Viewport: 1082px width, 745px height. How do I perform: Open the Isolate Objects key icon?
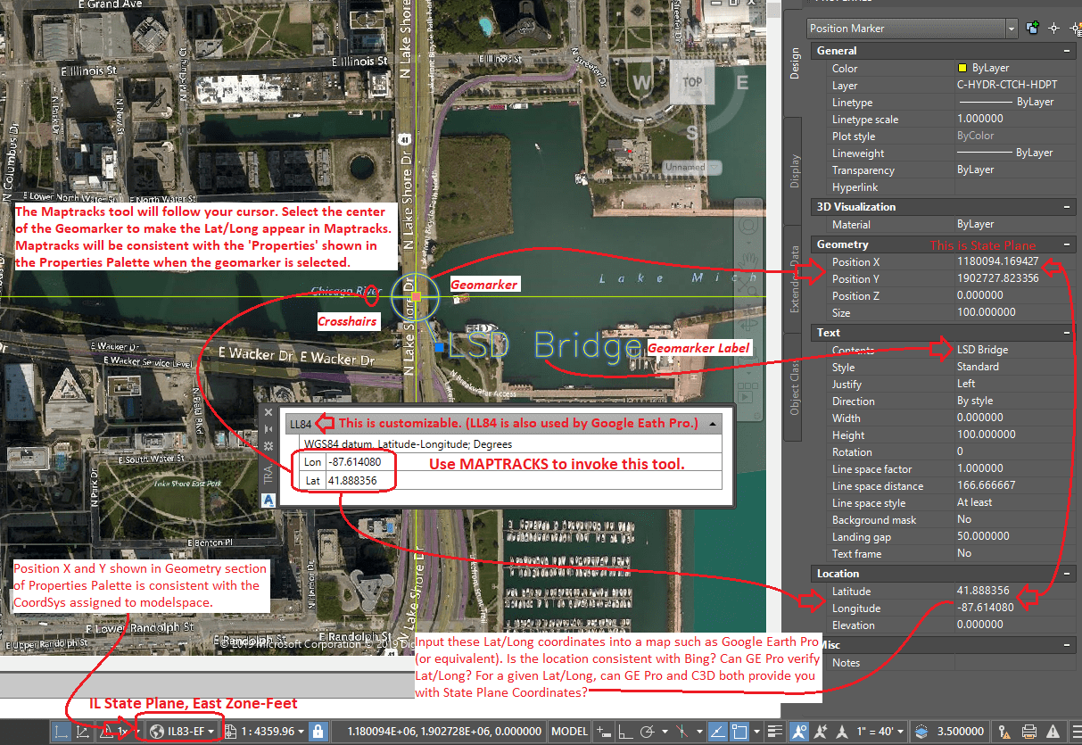point(1005,731)
